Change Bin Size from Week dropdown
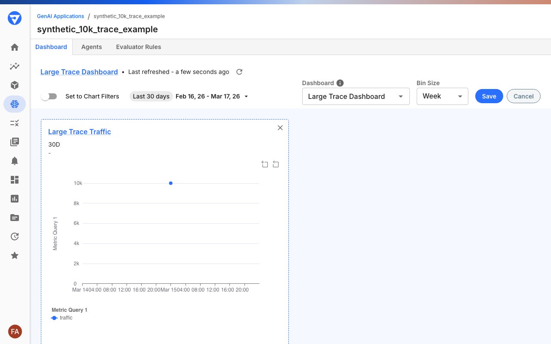The height and width of the screenshot is (344, 551). pos(442,96)
